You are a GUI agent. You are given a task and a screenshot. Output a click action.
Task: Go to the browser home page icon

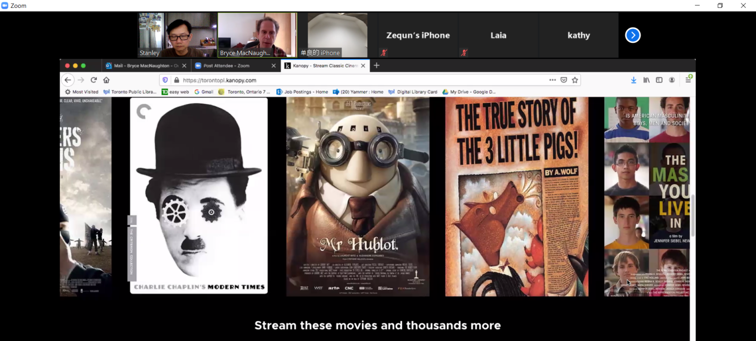[x=106, y=80]
